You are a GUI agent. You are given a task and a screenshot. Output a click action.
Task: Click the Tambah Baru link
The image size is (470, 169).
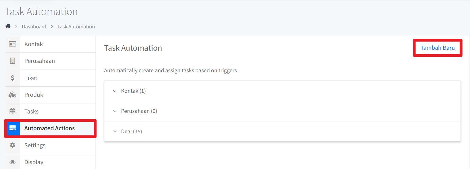coord(438,48)
